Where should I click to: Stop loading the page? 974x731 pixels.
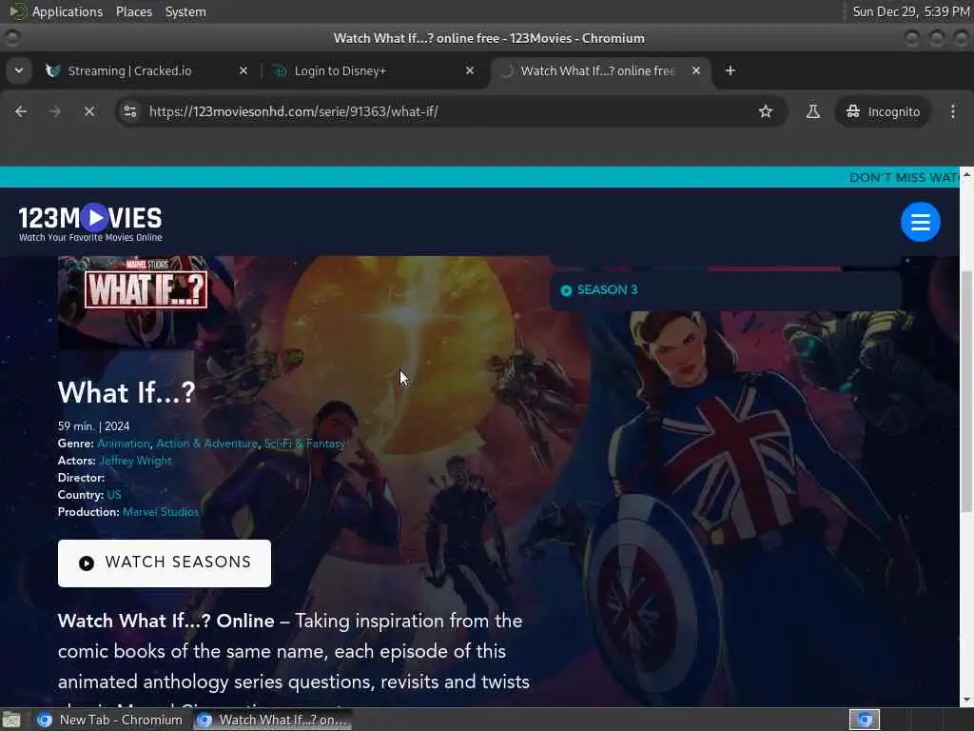(89, 112)
